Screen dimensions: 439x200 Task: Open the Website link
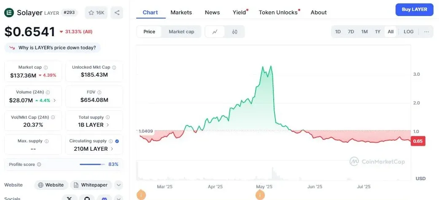(51, 185)
